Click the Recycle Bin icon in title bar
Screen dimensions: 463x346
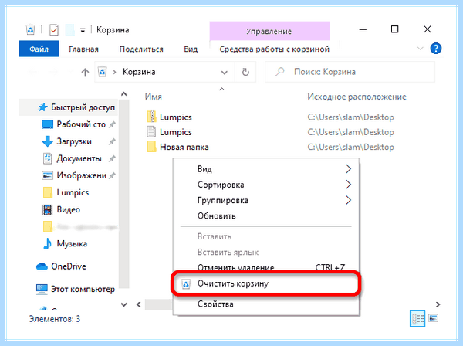pos(31,30)
